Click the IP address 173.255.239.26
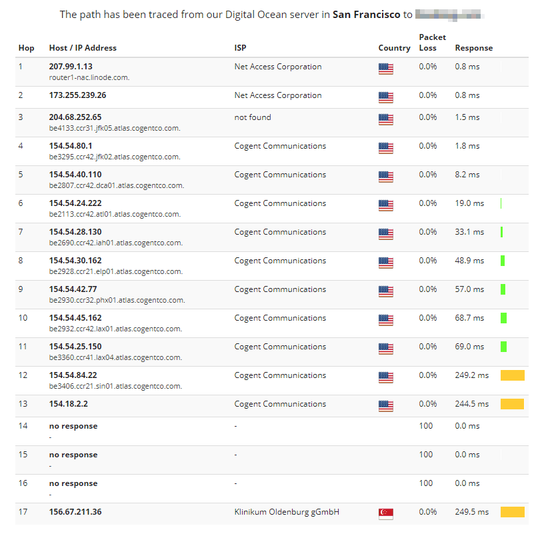544x534 pixels. pos(77,95)
